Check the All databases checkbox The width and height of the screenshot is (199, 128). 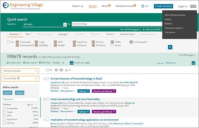[8, 42]
